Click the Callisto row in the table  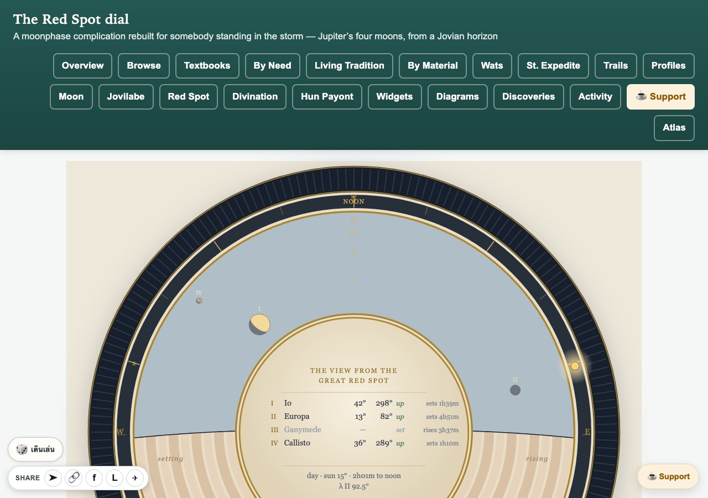(365, 443)
